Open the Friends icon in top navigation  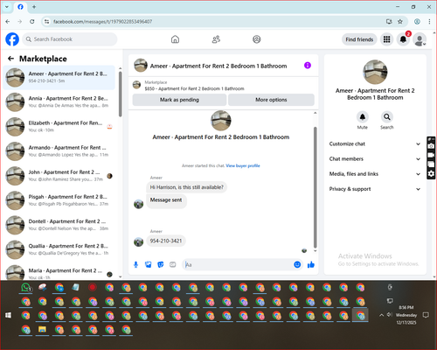(x=216, y=39)
